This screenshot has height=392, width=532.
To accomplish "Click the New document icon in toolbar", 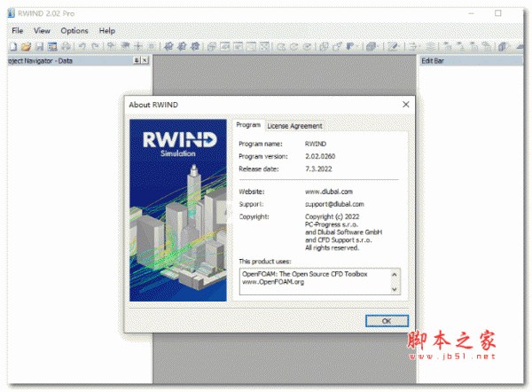I will click(x=13, y=46).
